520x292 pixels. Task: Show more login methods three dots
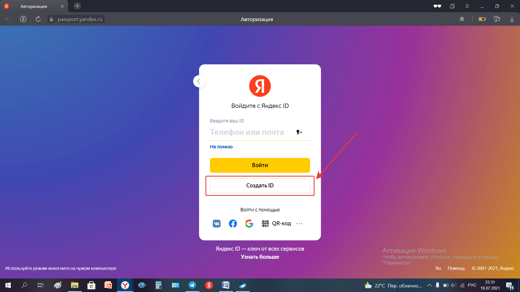[299, 224]
